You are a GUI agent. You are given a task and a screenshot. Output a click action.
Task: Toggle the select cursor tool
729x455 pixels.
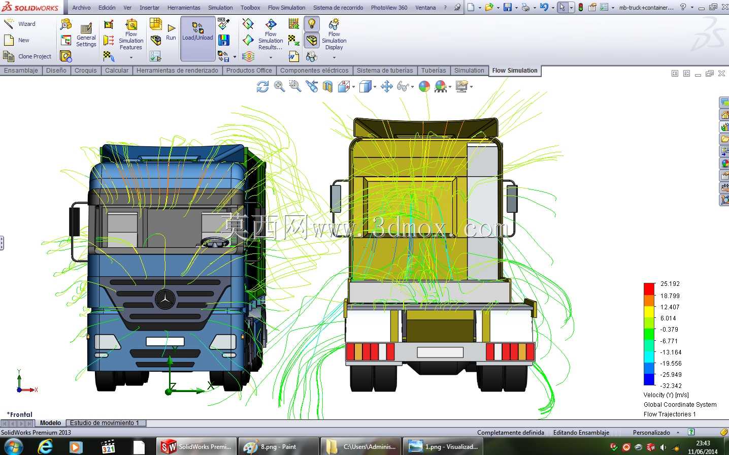click(x=562, y=7)
